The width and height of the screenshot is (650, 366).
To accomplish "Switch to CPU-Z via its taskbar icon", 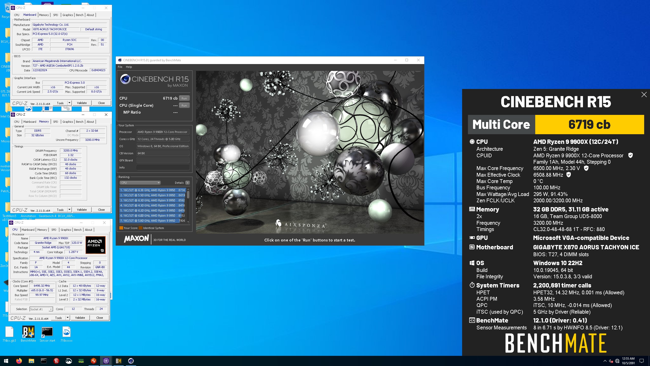I will [x=106, y=361].
